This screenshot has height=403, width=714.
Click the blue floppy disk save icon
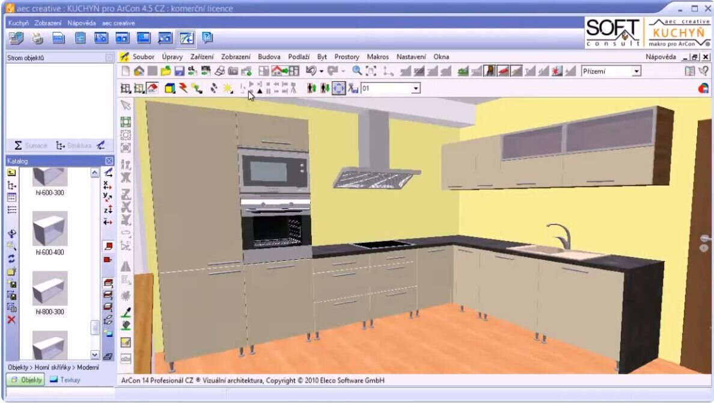[179, 71]
